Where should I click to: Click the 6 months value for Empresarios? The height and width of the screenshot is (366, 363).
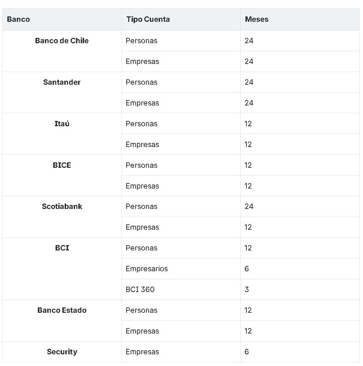[x=247, y=269]
